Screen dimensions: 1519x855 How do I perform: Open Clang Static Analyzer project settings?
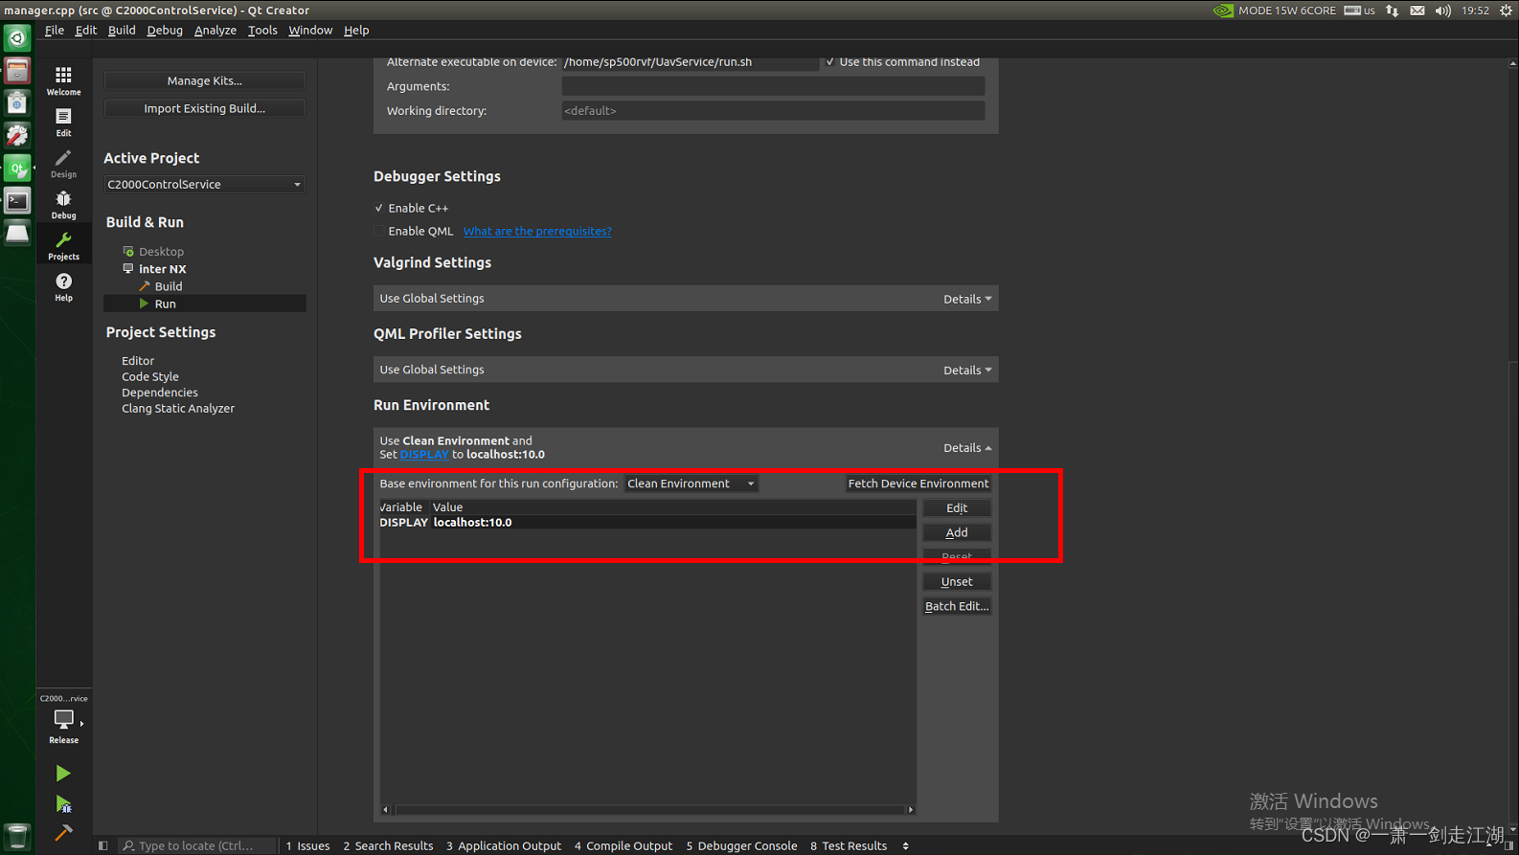point(178,408)
